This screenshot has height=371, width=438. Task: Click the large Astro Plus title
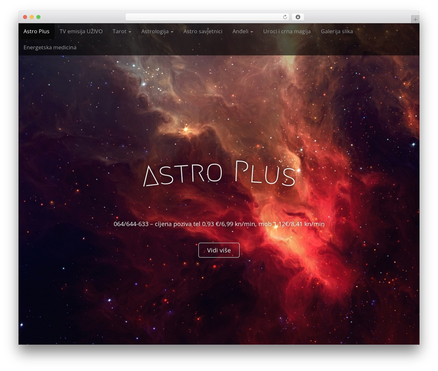click(219, 174)
